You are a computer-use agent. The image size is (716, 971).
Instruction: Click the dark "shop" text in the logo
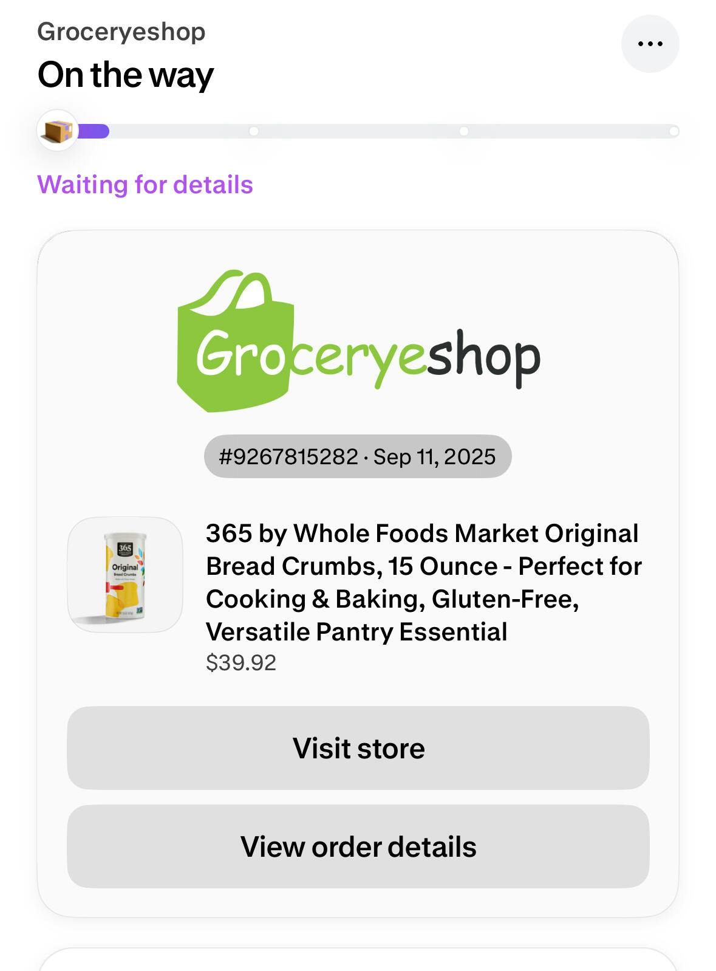click(x=483, y=357)
